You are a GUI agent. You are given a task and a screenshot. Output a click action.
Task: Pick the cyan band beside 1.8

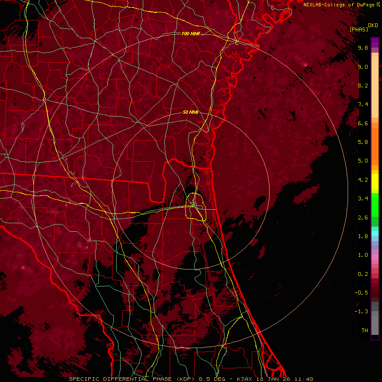[x=375, y=233]
